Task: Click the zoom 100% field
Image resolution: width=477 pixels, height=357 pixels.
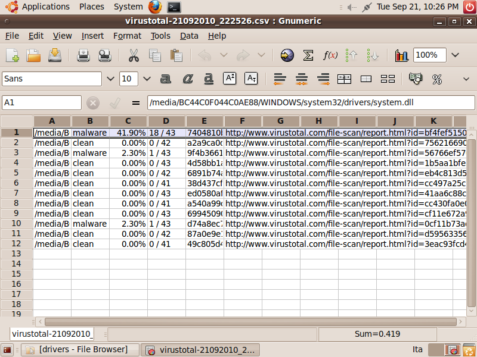Action: pyautogui.click(x=429, y=55)
